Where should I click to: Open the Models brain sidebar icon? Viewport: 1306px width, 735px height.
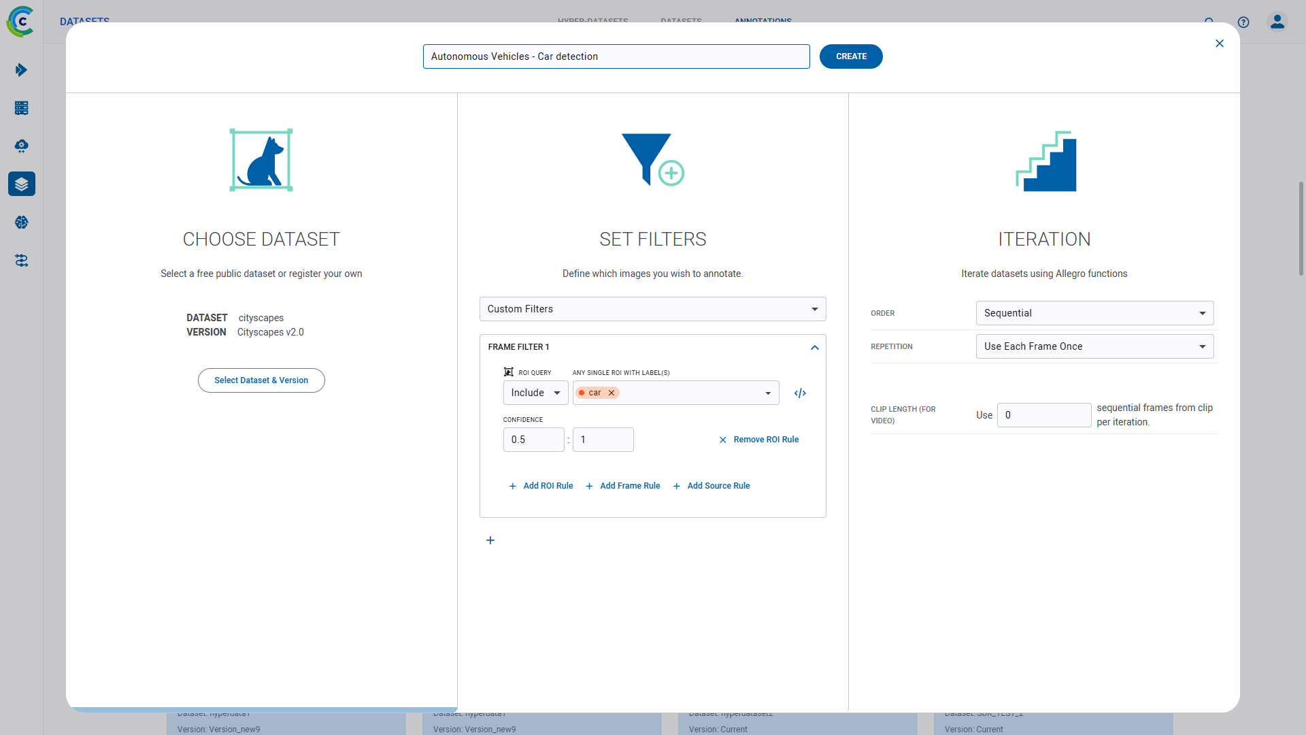pos(22,223)
